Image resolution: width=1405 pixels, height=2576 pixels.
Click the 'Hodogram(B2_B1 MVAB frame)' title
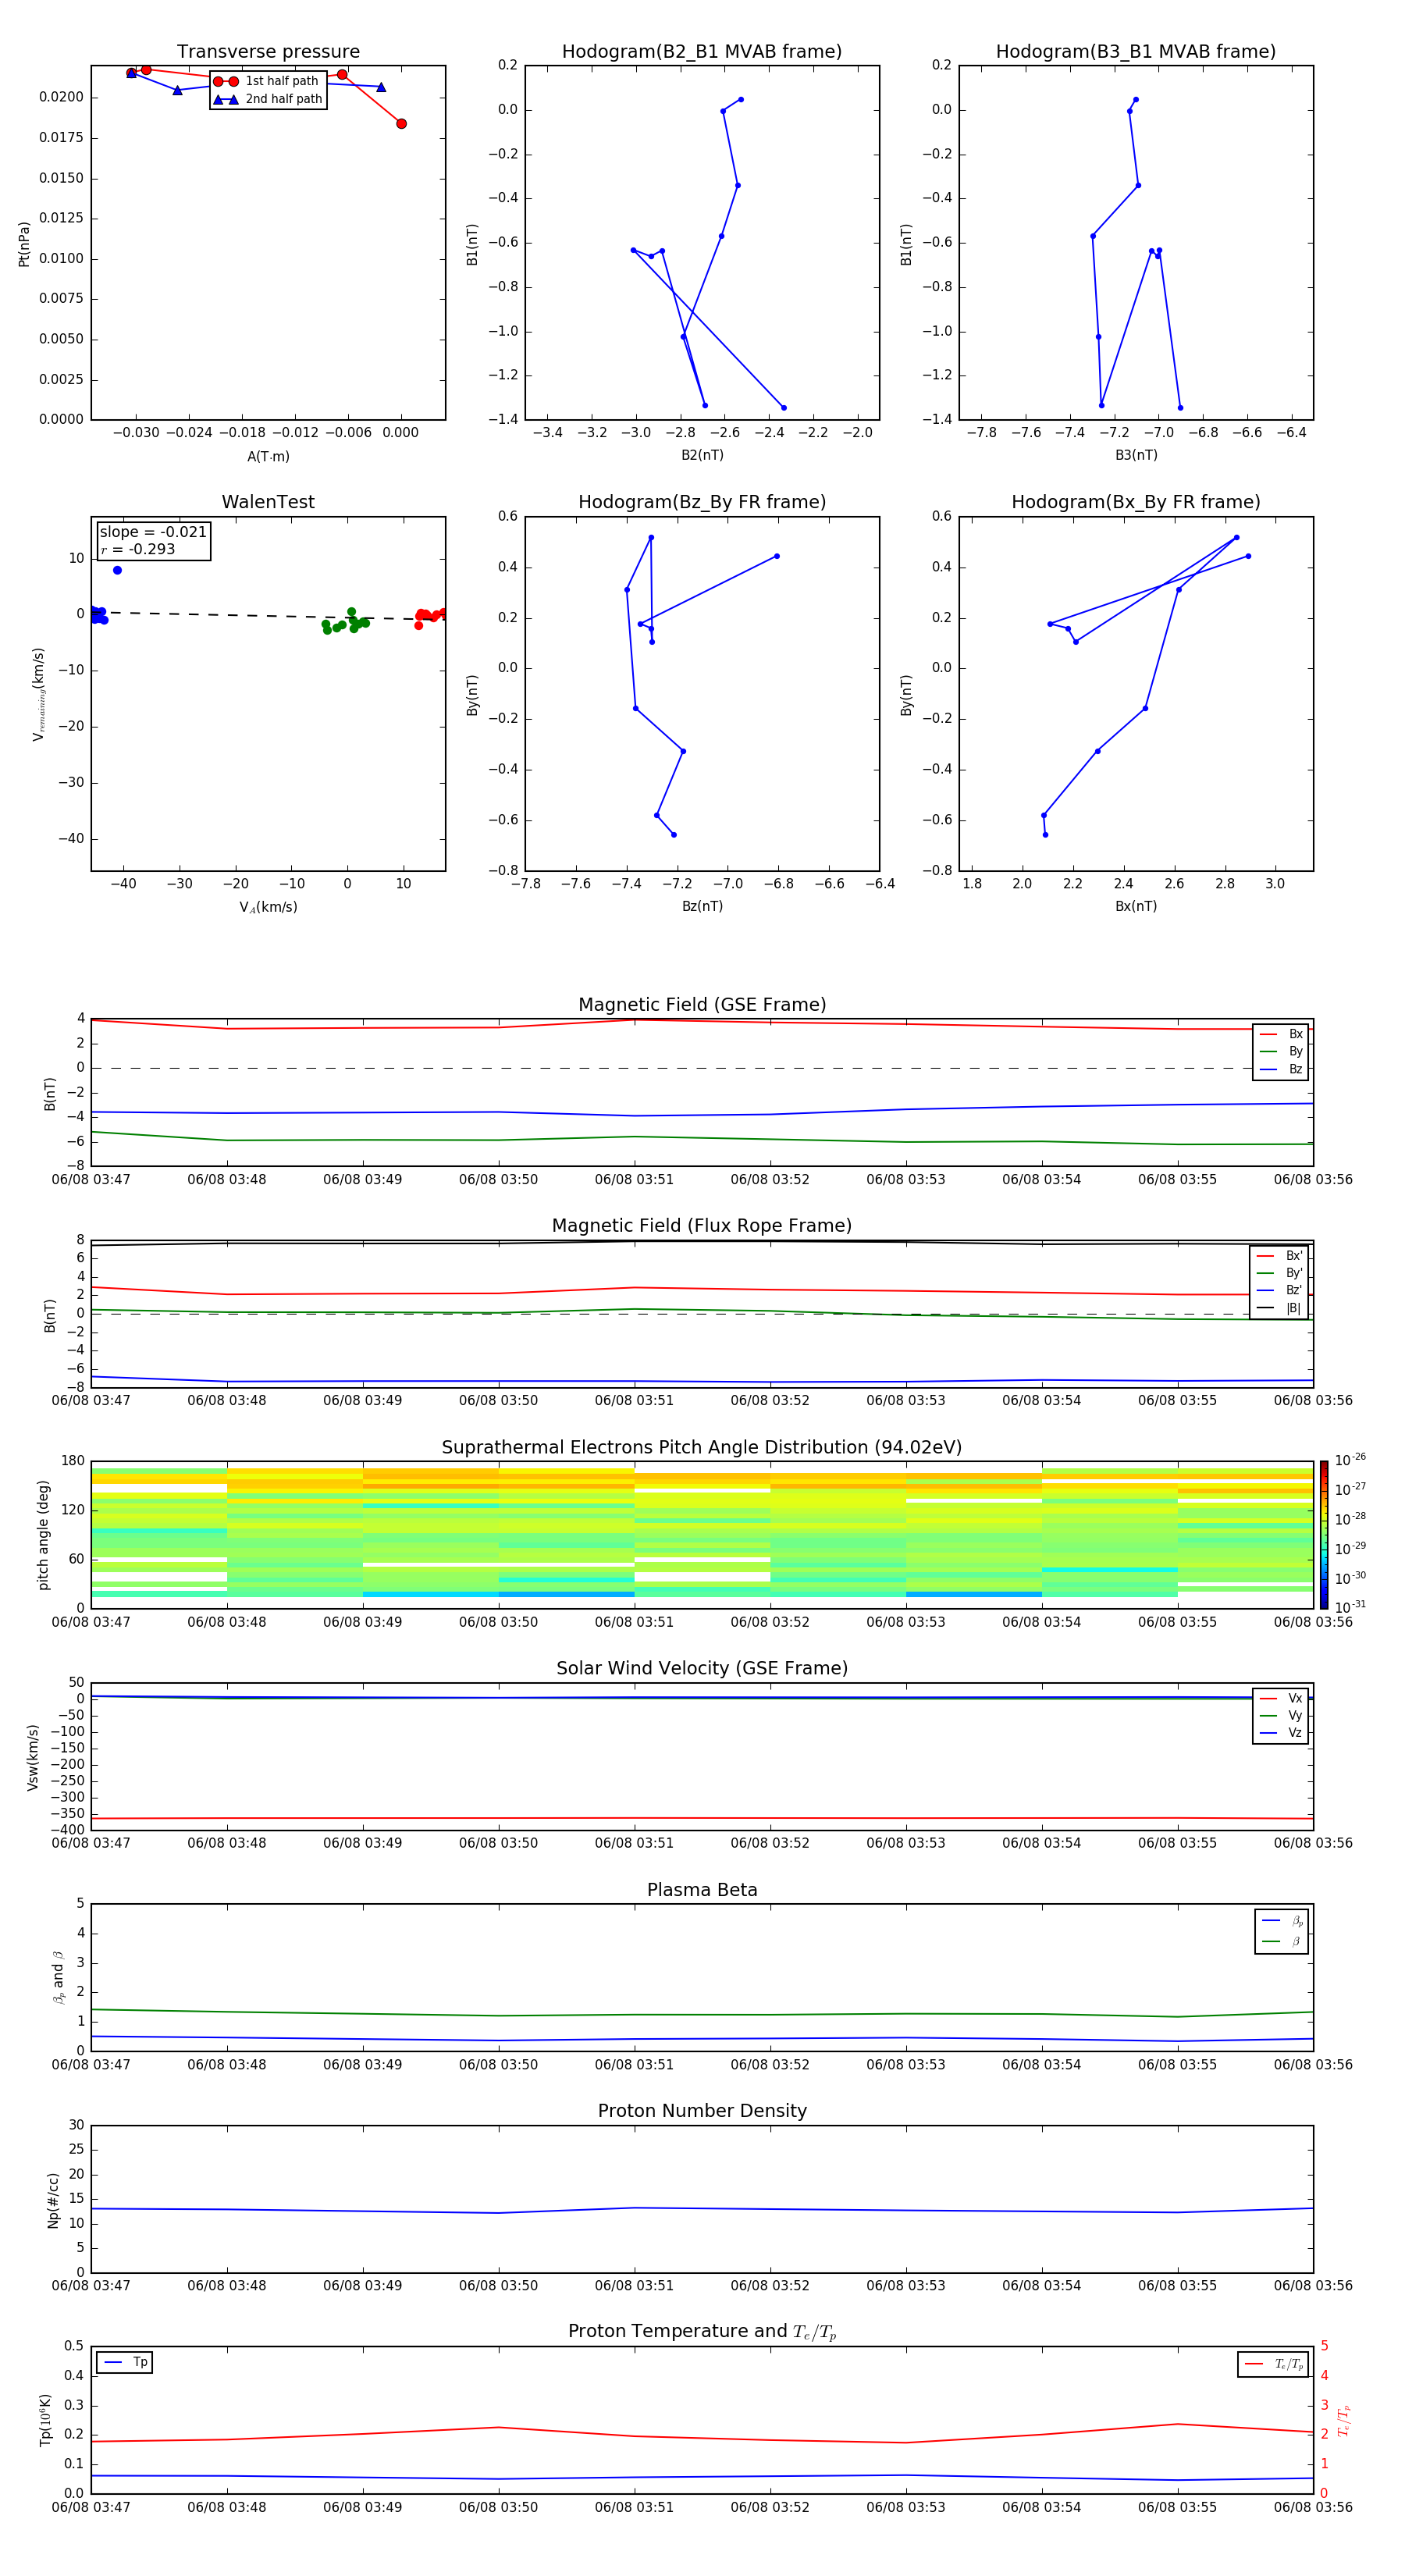[702, 52]
